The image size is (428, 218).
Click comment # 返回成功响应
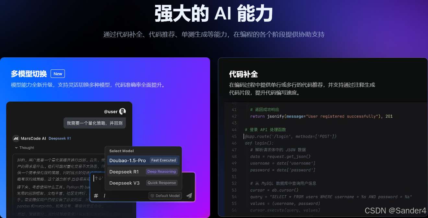pyautogui.click(x=265, y=110)
